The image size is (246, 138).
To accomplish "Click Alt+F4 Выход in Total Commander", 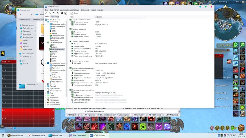I will click(171, 115).
